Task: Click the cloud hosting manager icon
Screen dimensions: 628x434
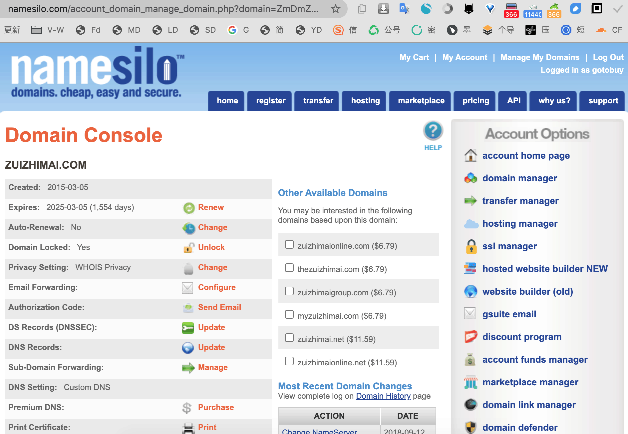Action: [x=471, y=224]
